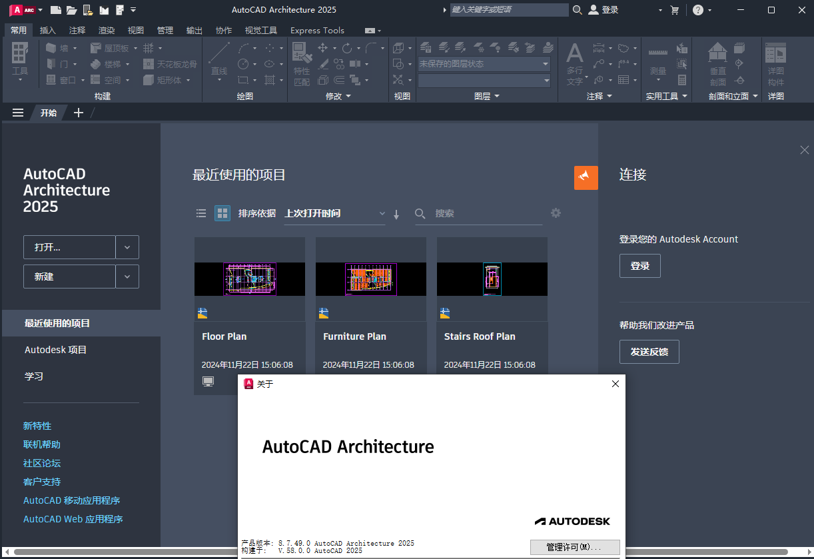Click the Match Properties (特性匹配) icon

click(x=302, y=63)
